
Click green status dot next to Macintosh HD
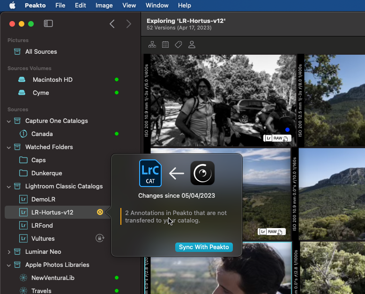pos(117,79)
